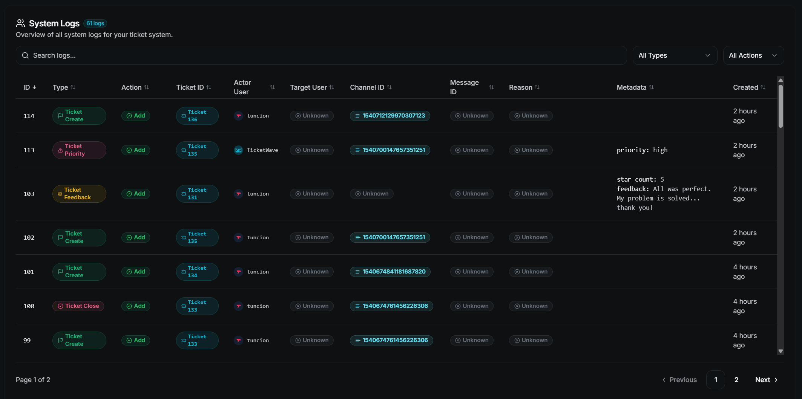
Task: Click Unknown message ID in row 113
Action: coord(472,150)
